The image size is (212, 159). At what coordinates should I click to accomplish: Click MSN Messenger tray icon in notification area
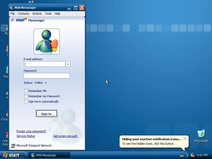point(192,155)
